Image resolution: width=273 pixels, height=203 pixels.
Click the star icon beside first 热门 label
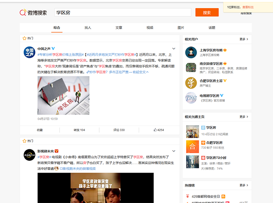click(x=25, y=38)
